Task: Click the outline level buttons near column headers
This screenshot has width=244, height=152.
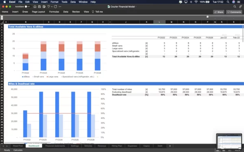Action: (2, 17)
